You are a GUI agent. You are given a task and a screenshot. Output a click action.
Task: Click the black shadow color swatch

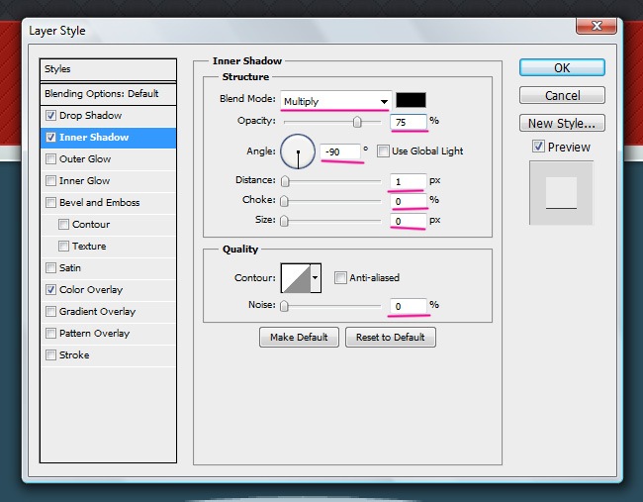pos(411,100)
